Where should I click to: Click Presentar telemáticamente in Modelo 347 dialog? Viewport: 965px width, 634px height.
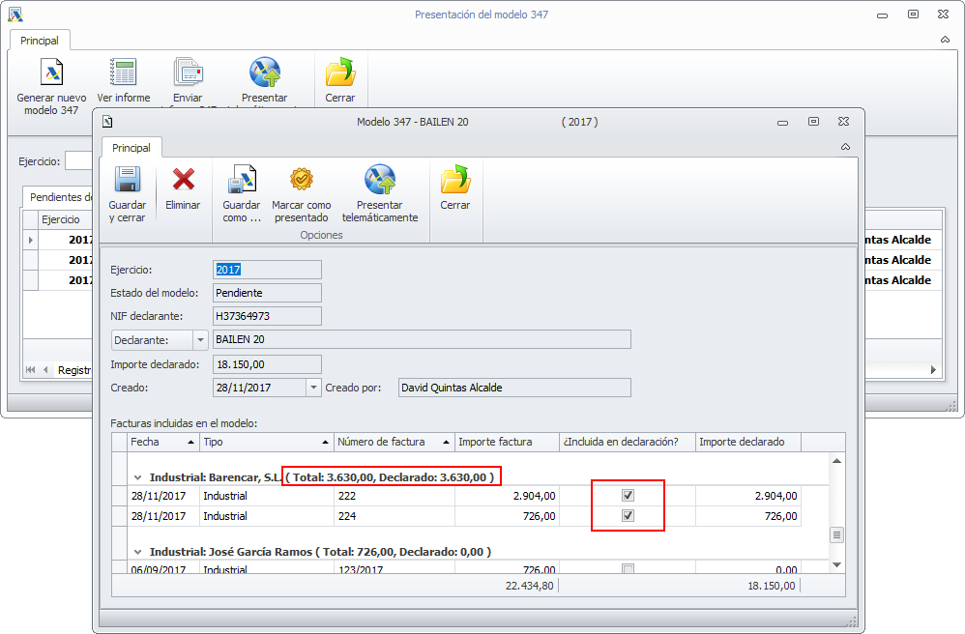point(379,181)
